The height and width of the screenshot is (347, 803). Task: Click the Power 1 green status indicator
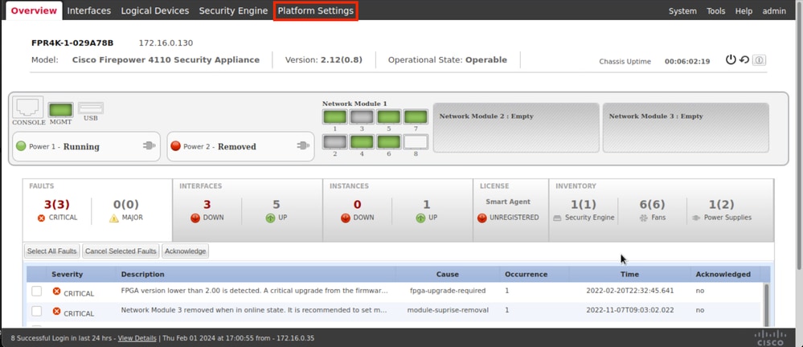click(21, 146)
